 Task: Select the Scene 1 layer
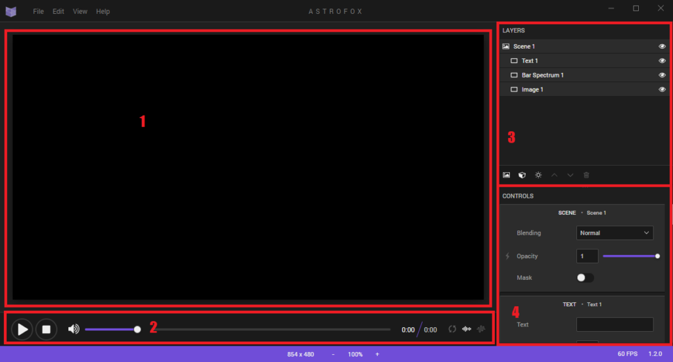584,47
